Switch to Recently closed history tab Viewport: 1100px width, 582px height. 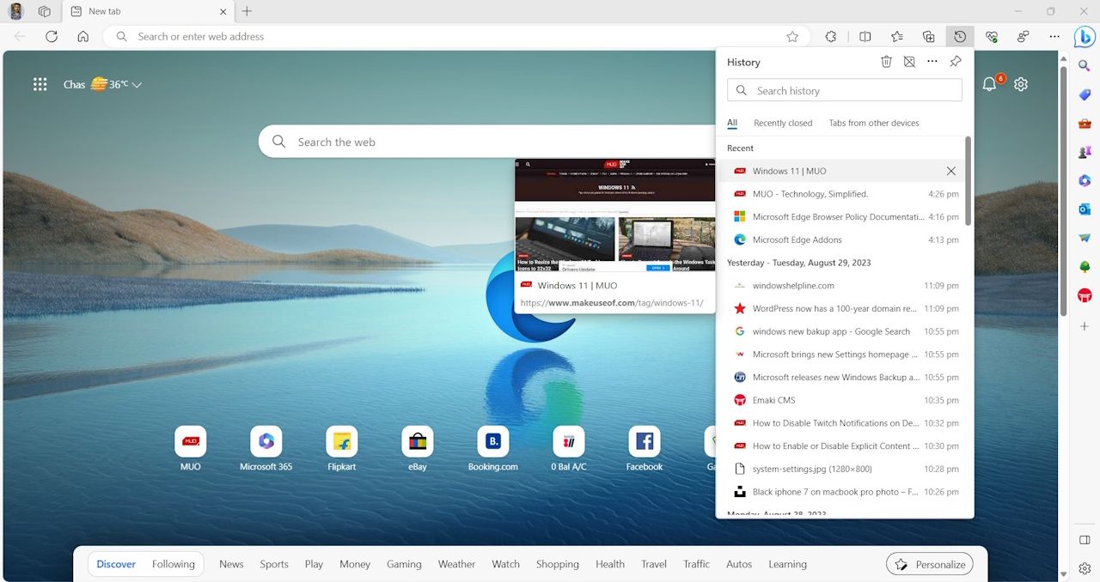[782, 123]
